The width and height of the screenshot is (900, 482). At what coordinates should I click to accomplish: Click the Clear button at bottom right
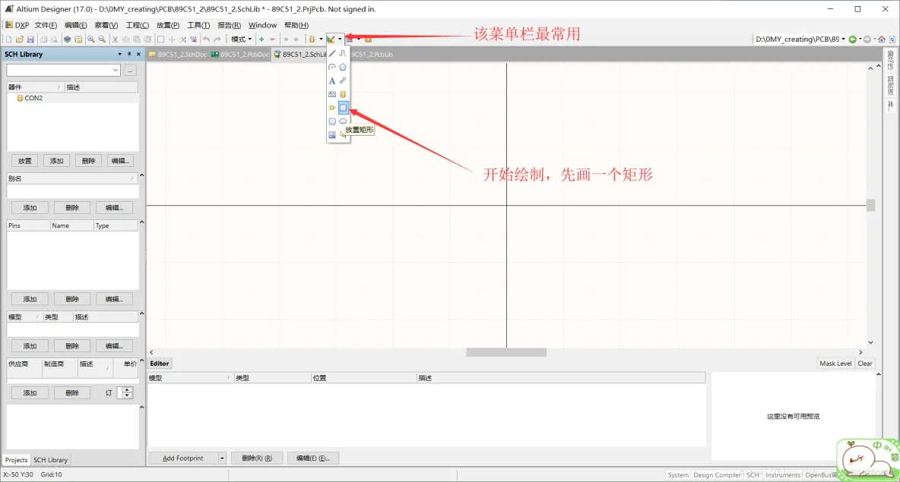tap(865, 364)
